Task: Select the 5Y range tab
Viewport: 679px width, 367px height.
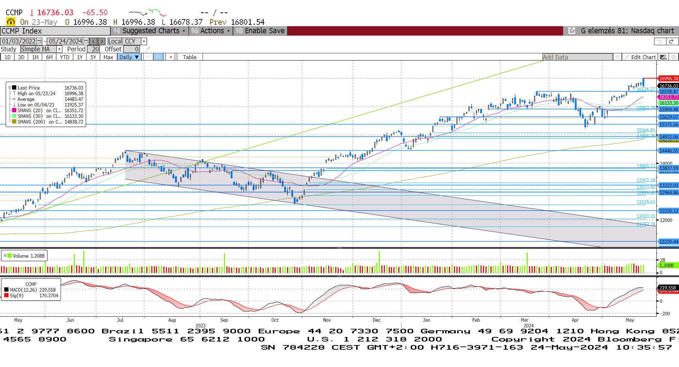Action: coord(93,57)
